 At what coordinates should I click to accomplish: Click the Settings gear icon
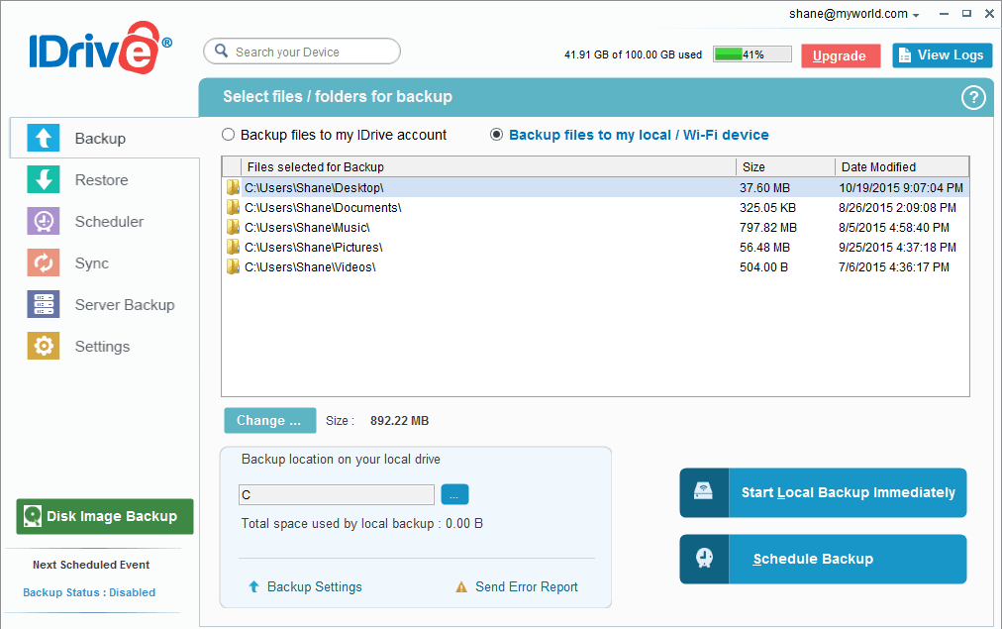pyautogui.click(x=44, y=347)
